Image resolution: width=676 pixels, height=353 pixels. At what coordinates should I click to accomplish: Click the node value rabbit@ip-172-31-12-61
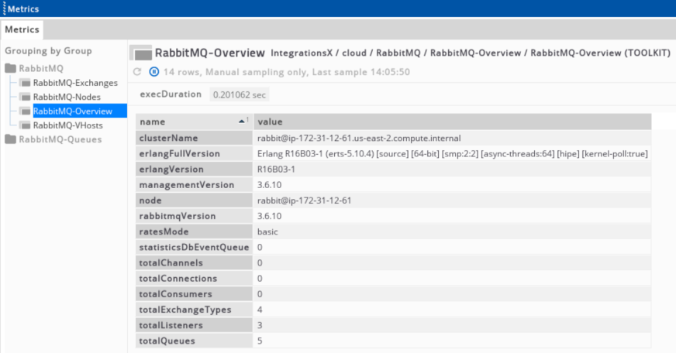pyautogui.click(x=304, y=200)
